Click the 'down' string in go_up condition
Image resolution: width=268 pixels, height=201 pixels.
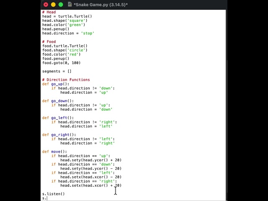click(106, 88)
